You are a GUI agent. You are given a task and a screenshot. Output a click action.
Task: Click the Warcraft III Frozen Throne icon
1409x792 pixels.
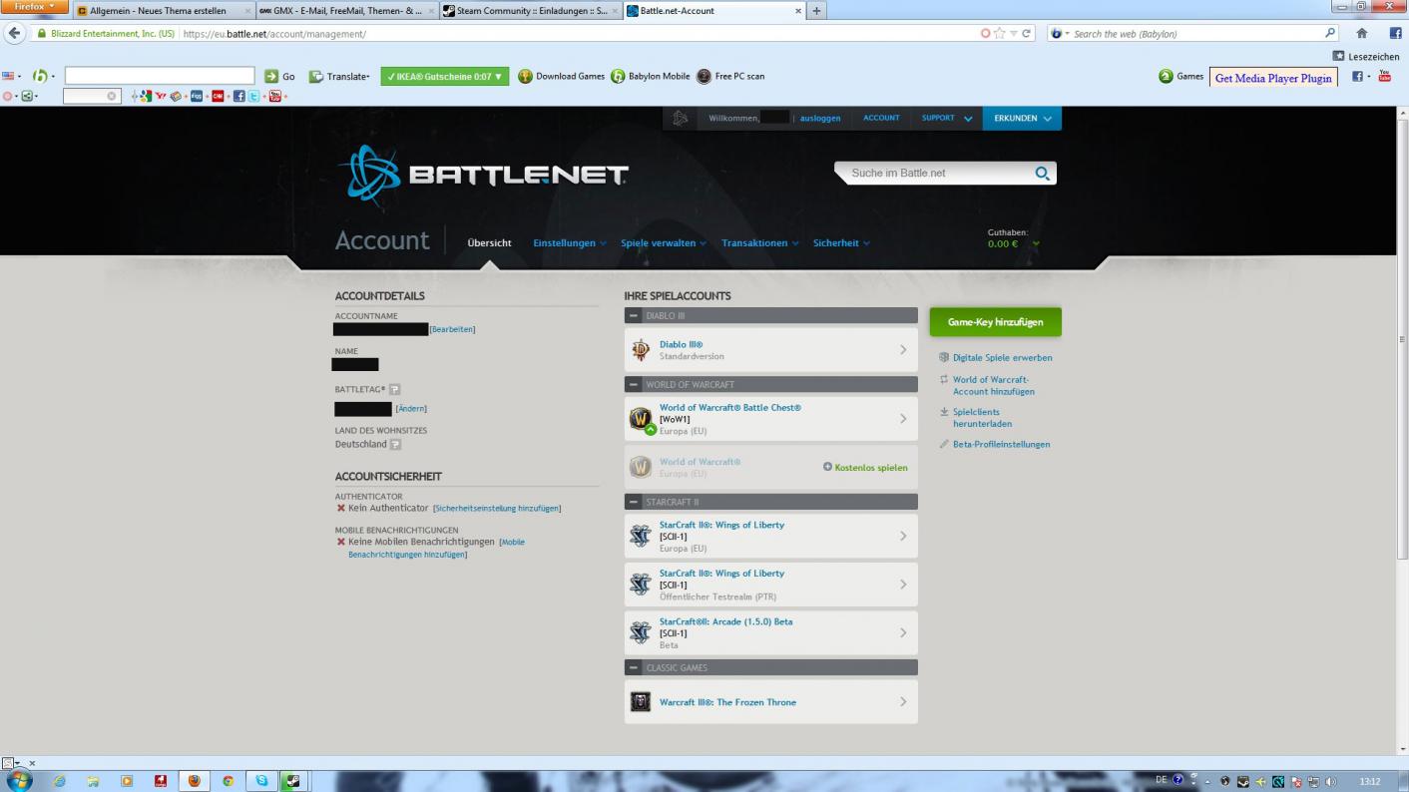click(x=641, y=702)
